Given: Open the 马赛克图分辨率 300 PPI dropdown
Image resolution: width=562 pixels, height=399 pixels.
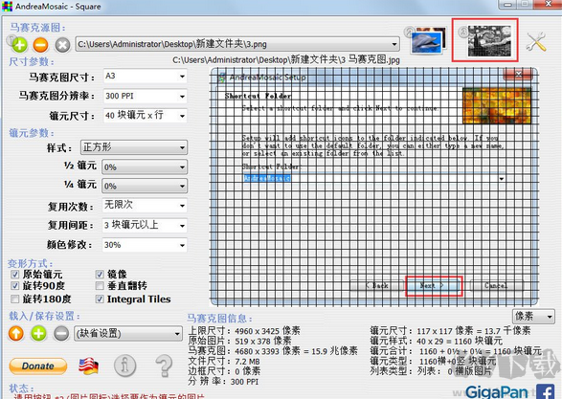Looking at the screenshot, I should [146, 96].
